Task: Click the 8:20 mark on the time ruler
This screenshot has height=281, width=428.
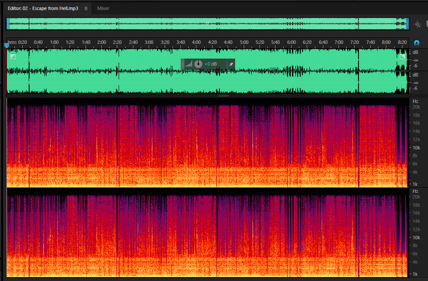Action: tap(402, 42)
